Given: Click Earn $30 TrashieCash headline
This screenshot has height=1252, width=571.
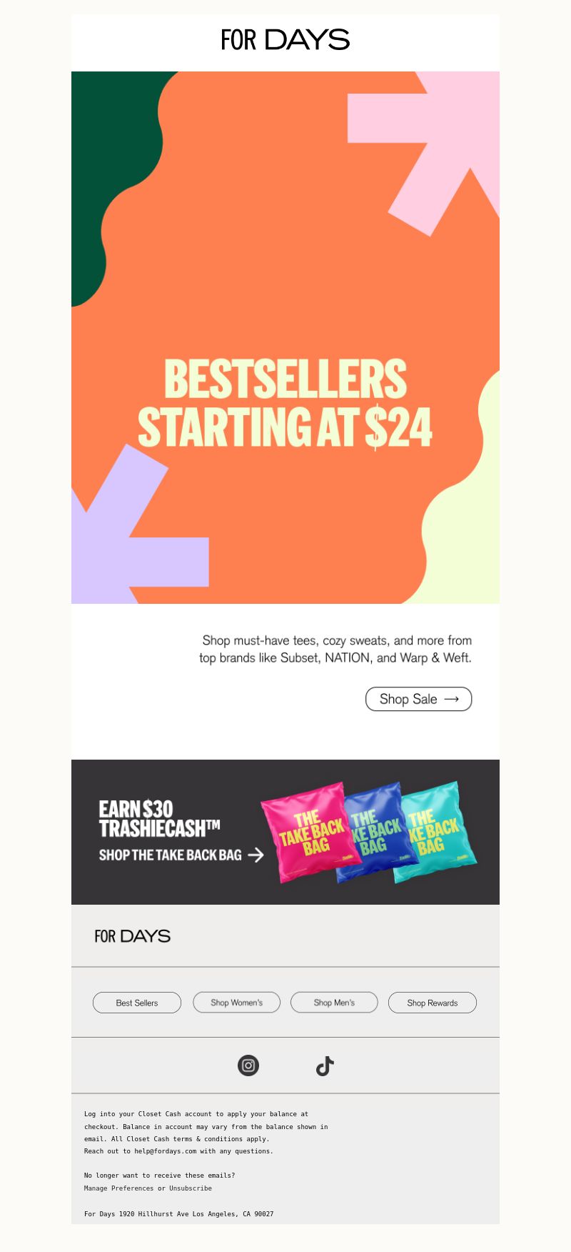Looking at the screenshot, I should [159, 818].
